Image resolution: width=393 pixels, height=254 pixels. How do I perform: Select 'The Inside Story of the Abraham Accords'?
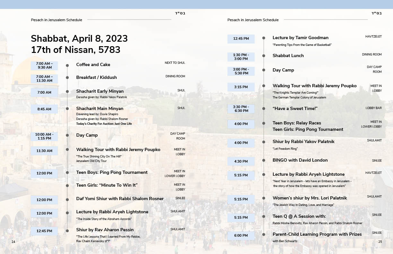[x=104, y=219]
